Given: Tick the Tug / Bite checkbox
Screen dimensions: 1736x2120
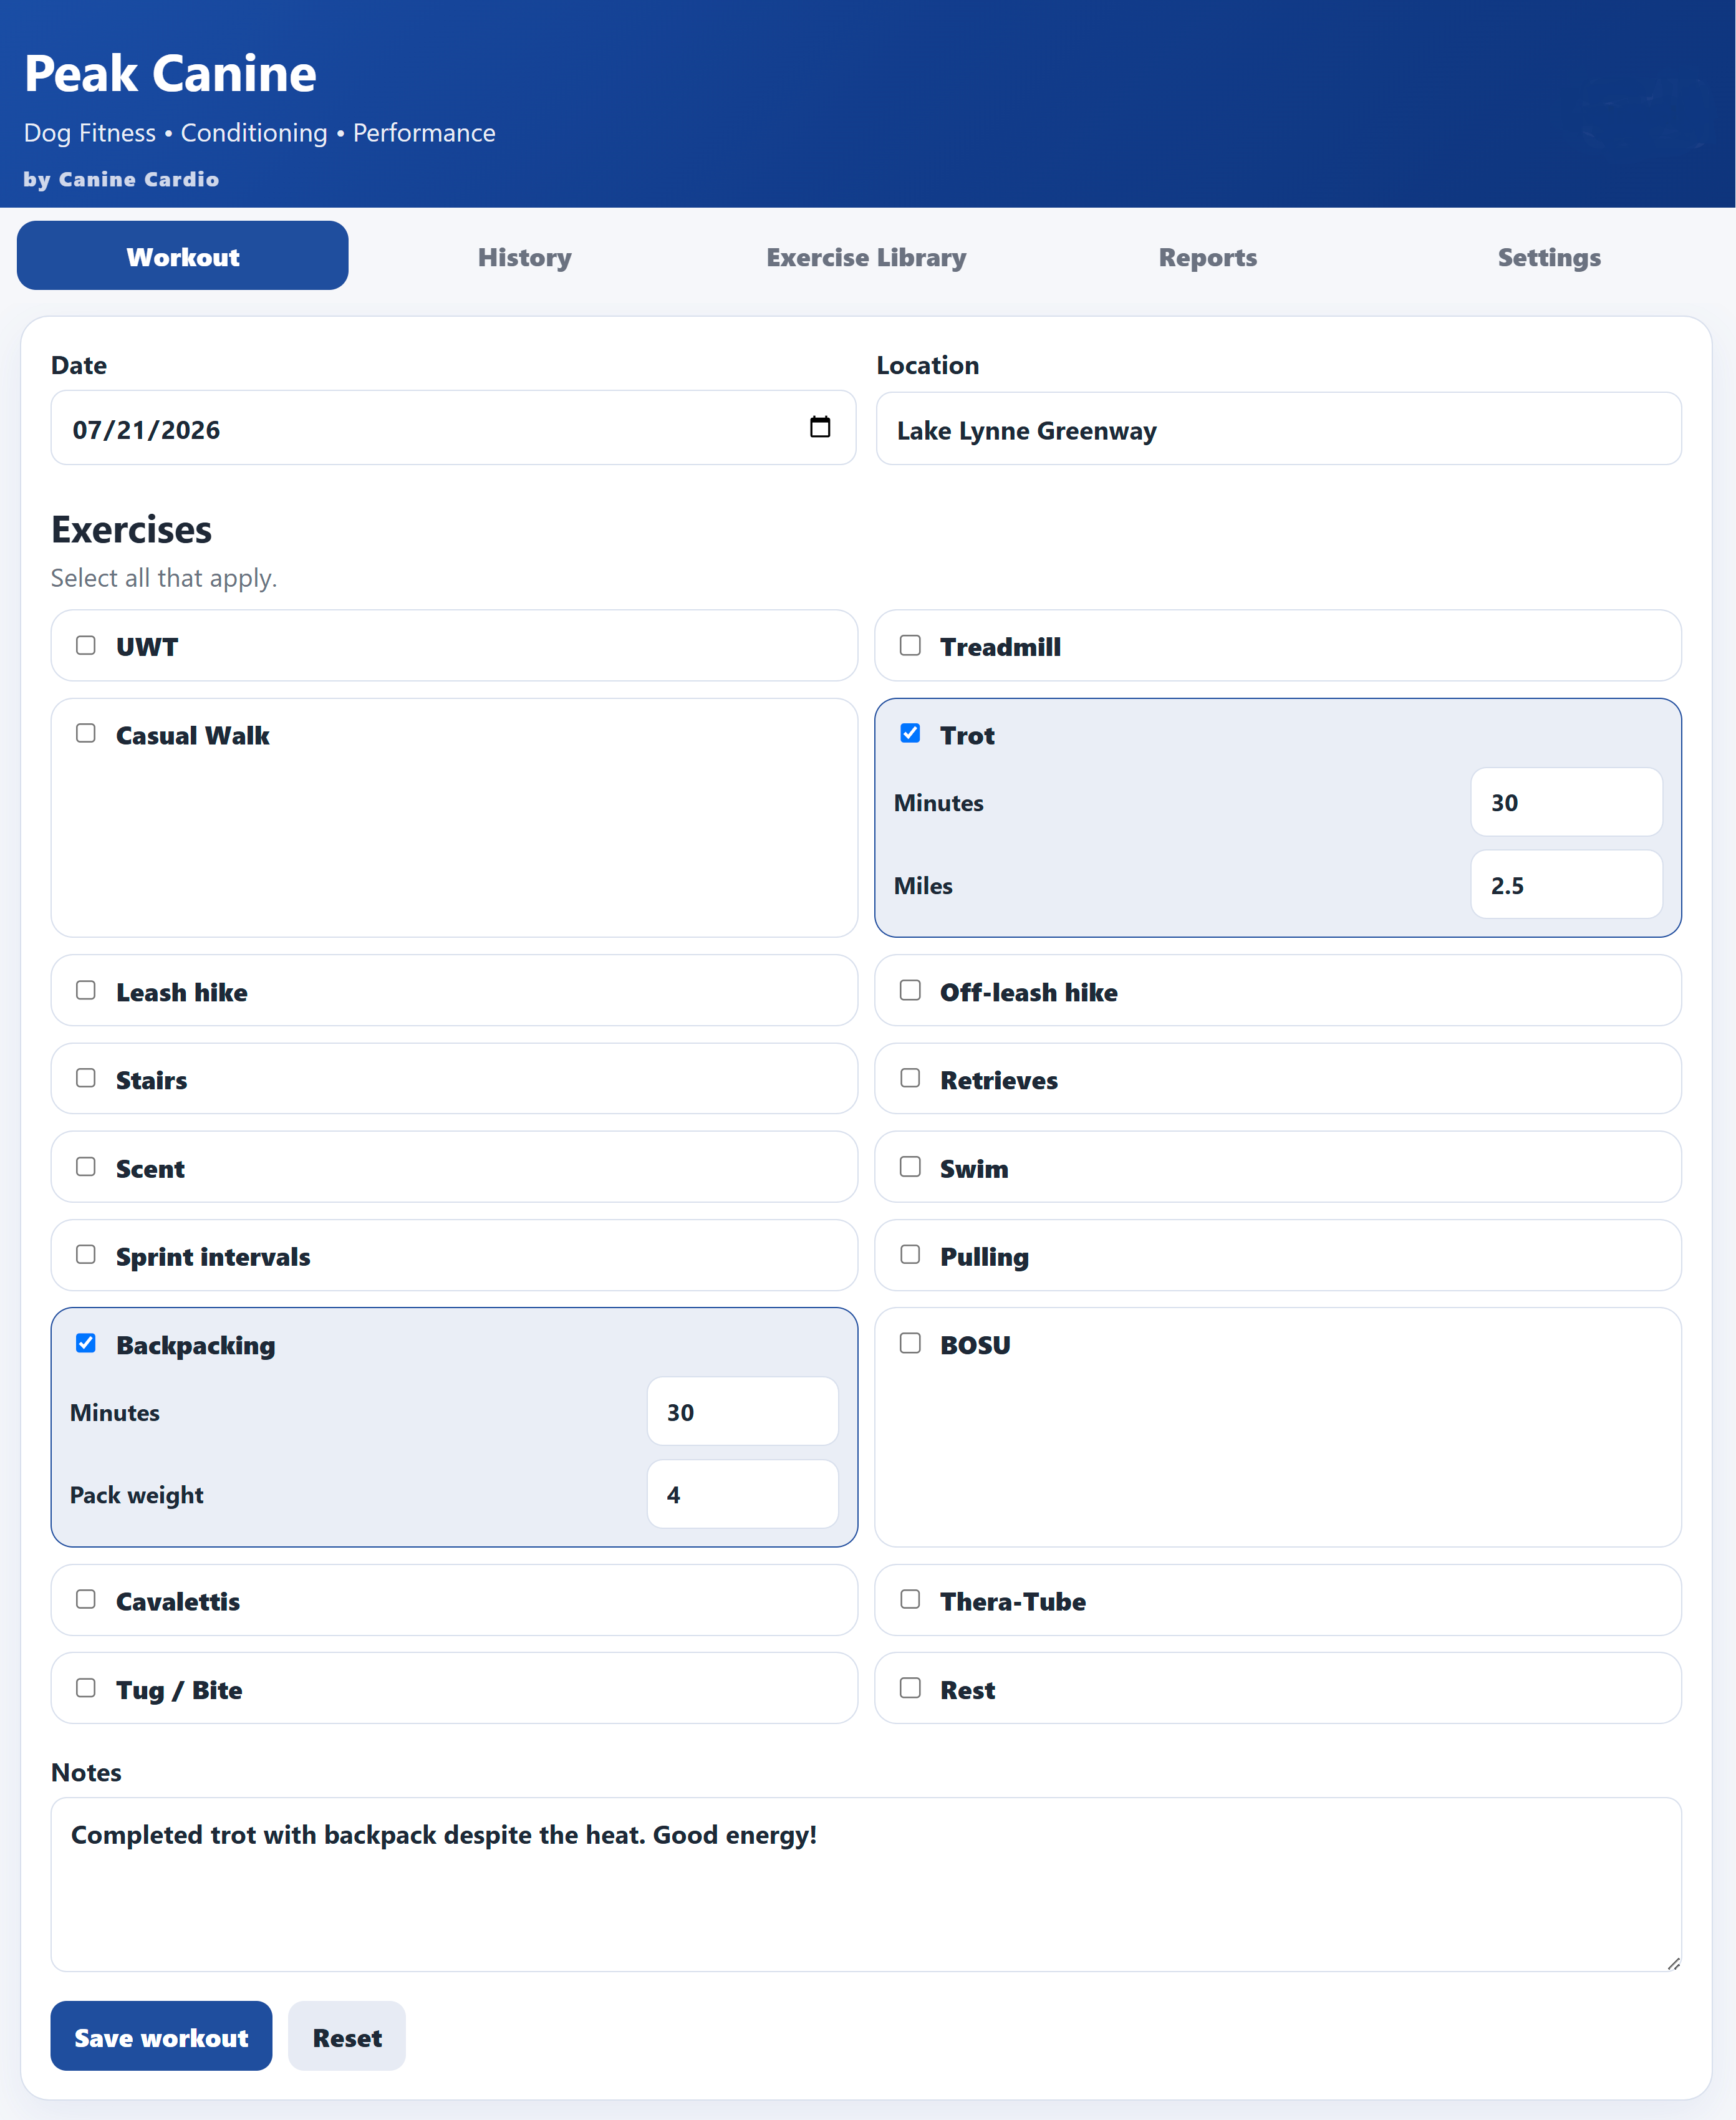Looking at the screenshot, I should 86,1688.
